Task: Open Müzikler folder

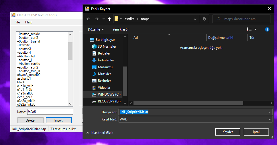Action: coord(101,74)
